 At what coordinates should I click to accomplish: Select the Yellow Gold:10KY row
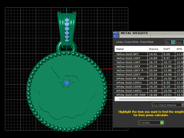click(149, 58)
